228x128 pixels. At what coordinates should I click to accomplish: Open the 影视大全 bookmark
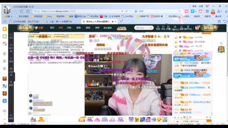(x=80, y=16)
